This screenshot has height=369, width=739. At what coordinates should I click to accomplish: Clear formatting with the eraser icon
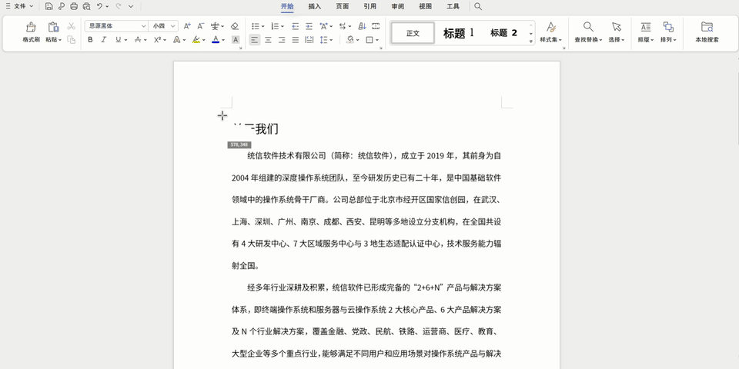(x=235, y=26)
